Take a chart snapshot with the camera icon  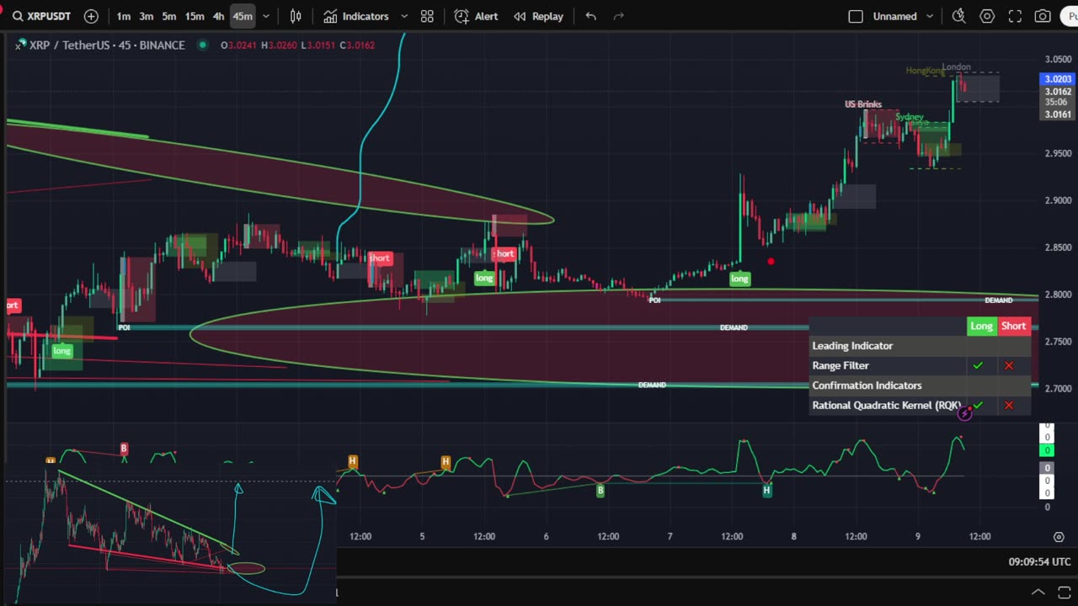[1043, 16]
